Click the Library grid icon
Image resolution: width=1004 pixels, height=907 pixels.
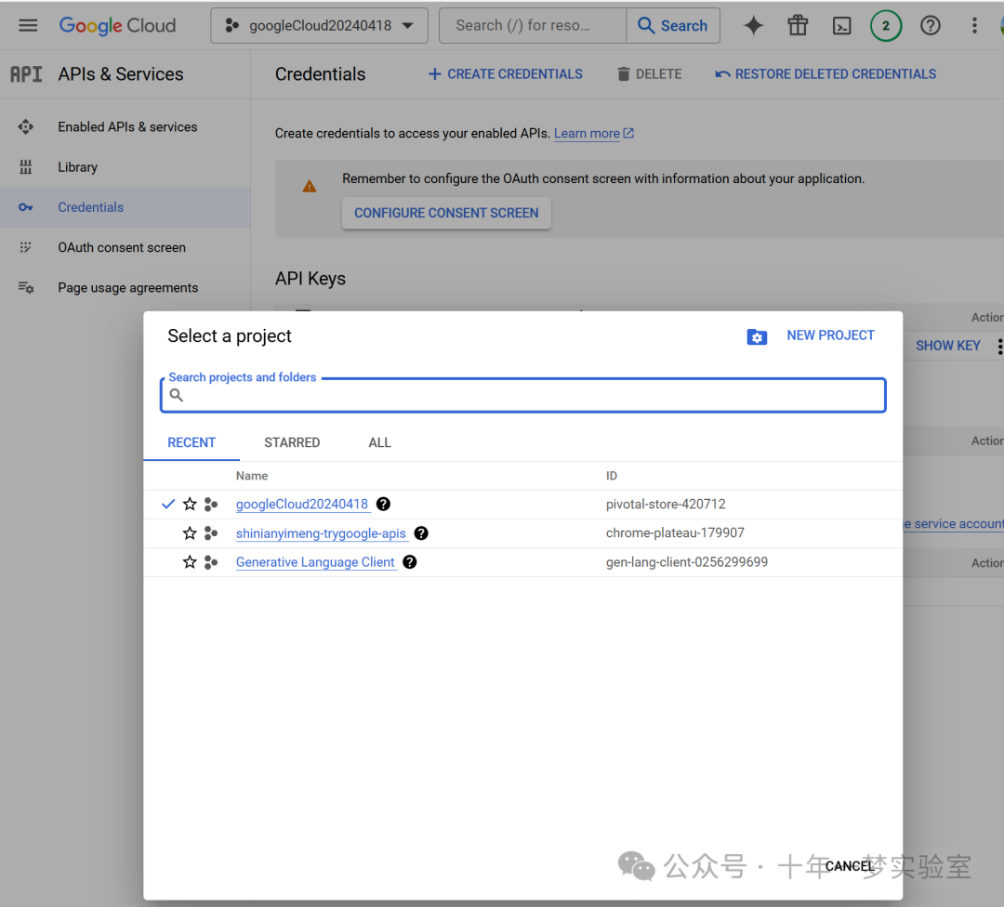(26, 167)
